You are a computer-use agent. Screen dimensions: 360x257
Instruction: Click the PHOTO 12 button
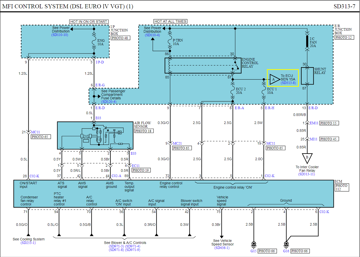[344, 37]
